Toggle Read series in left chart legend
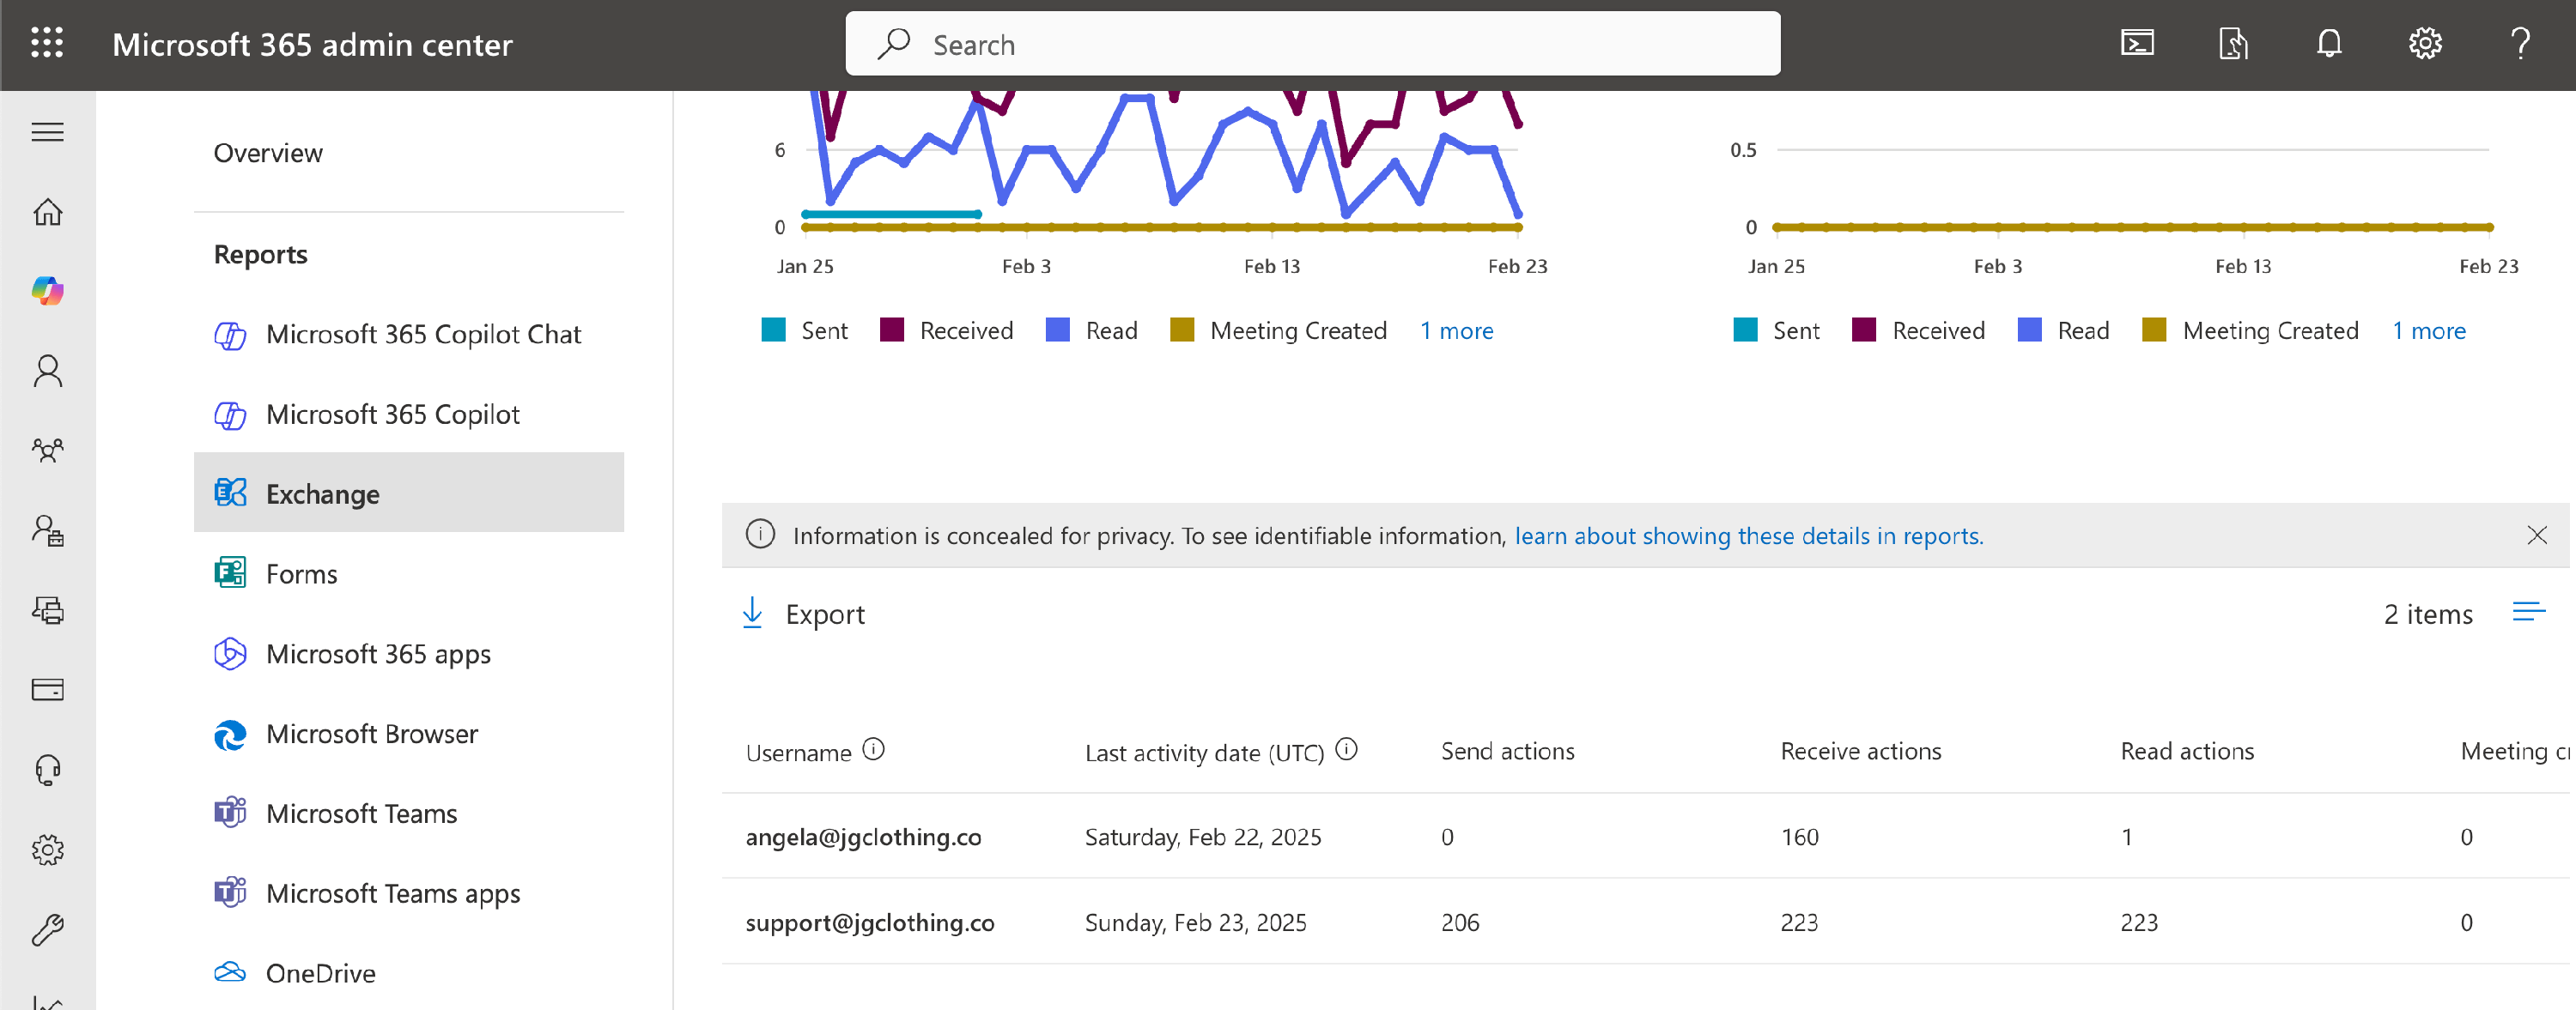 click(1091, 330)
